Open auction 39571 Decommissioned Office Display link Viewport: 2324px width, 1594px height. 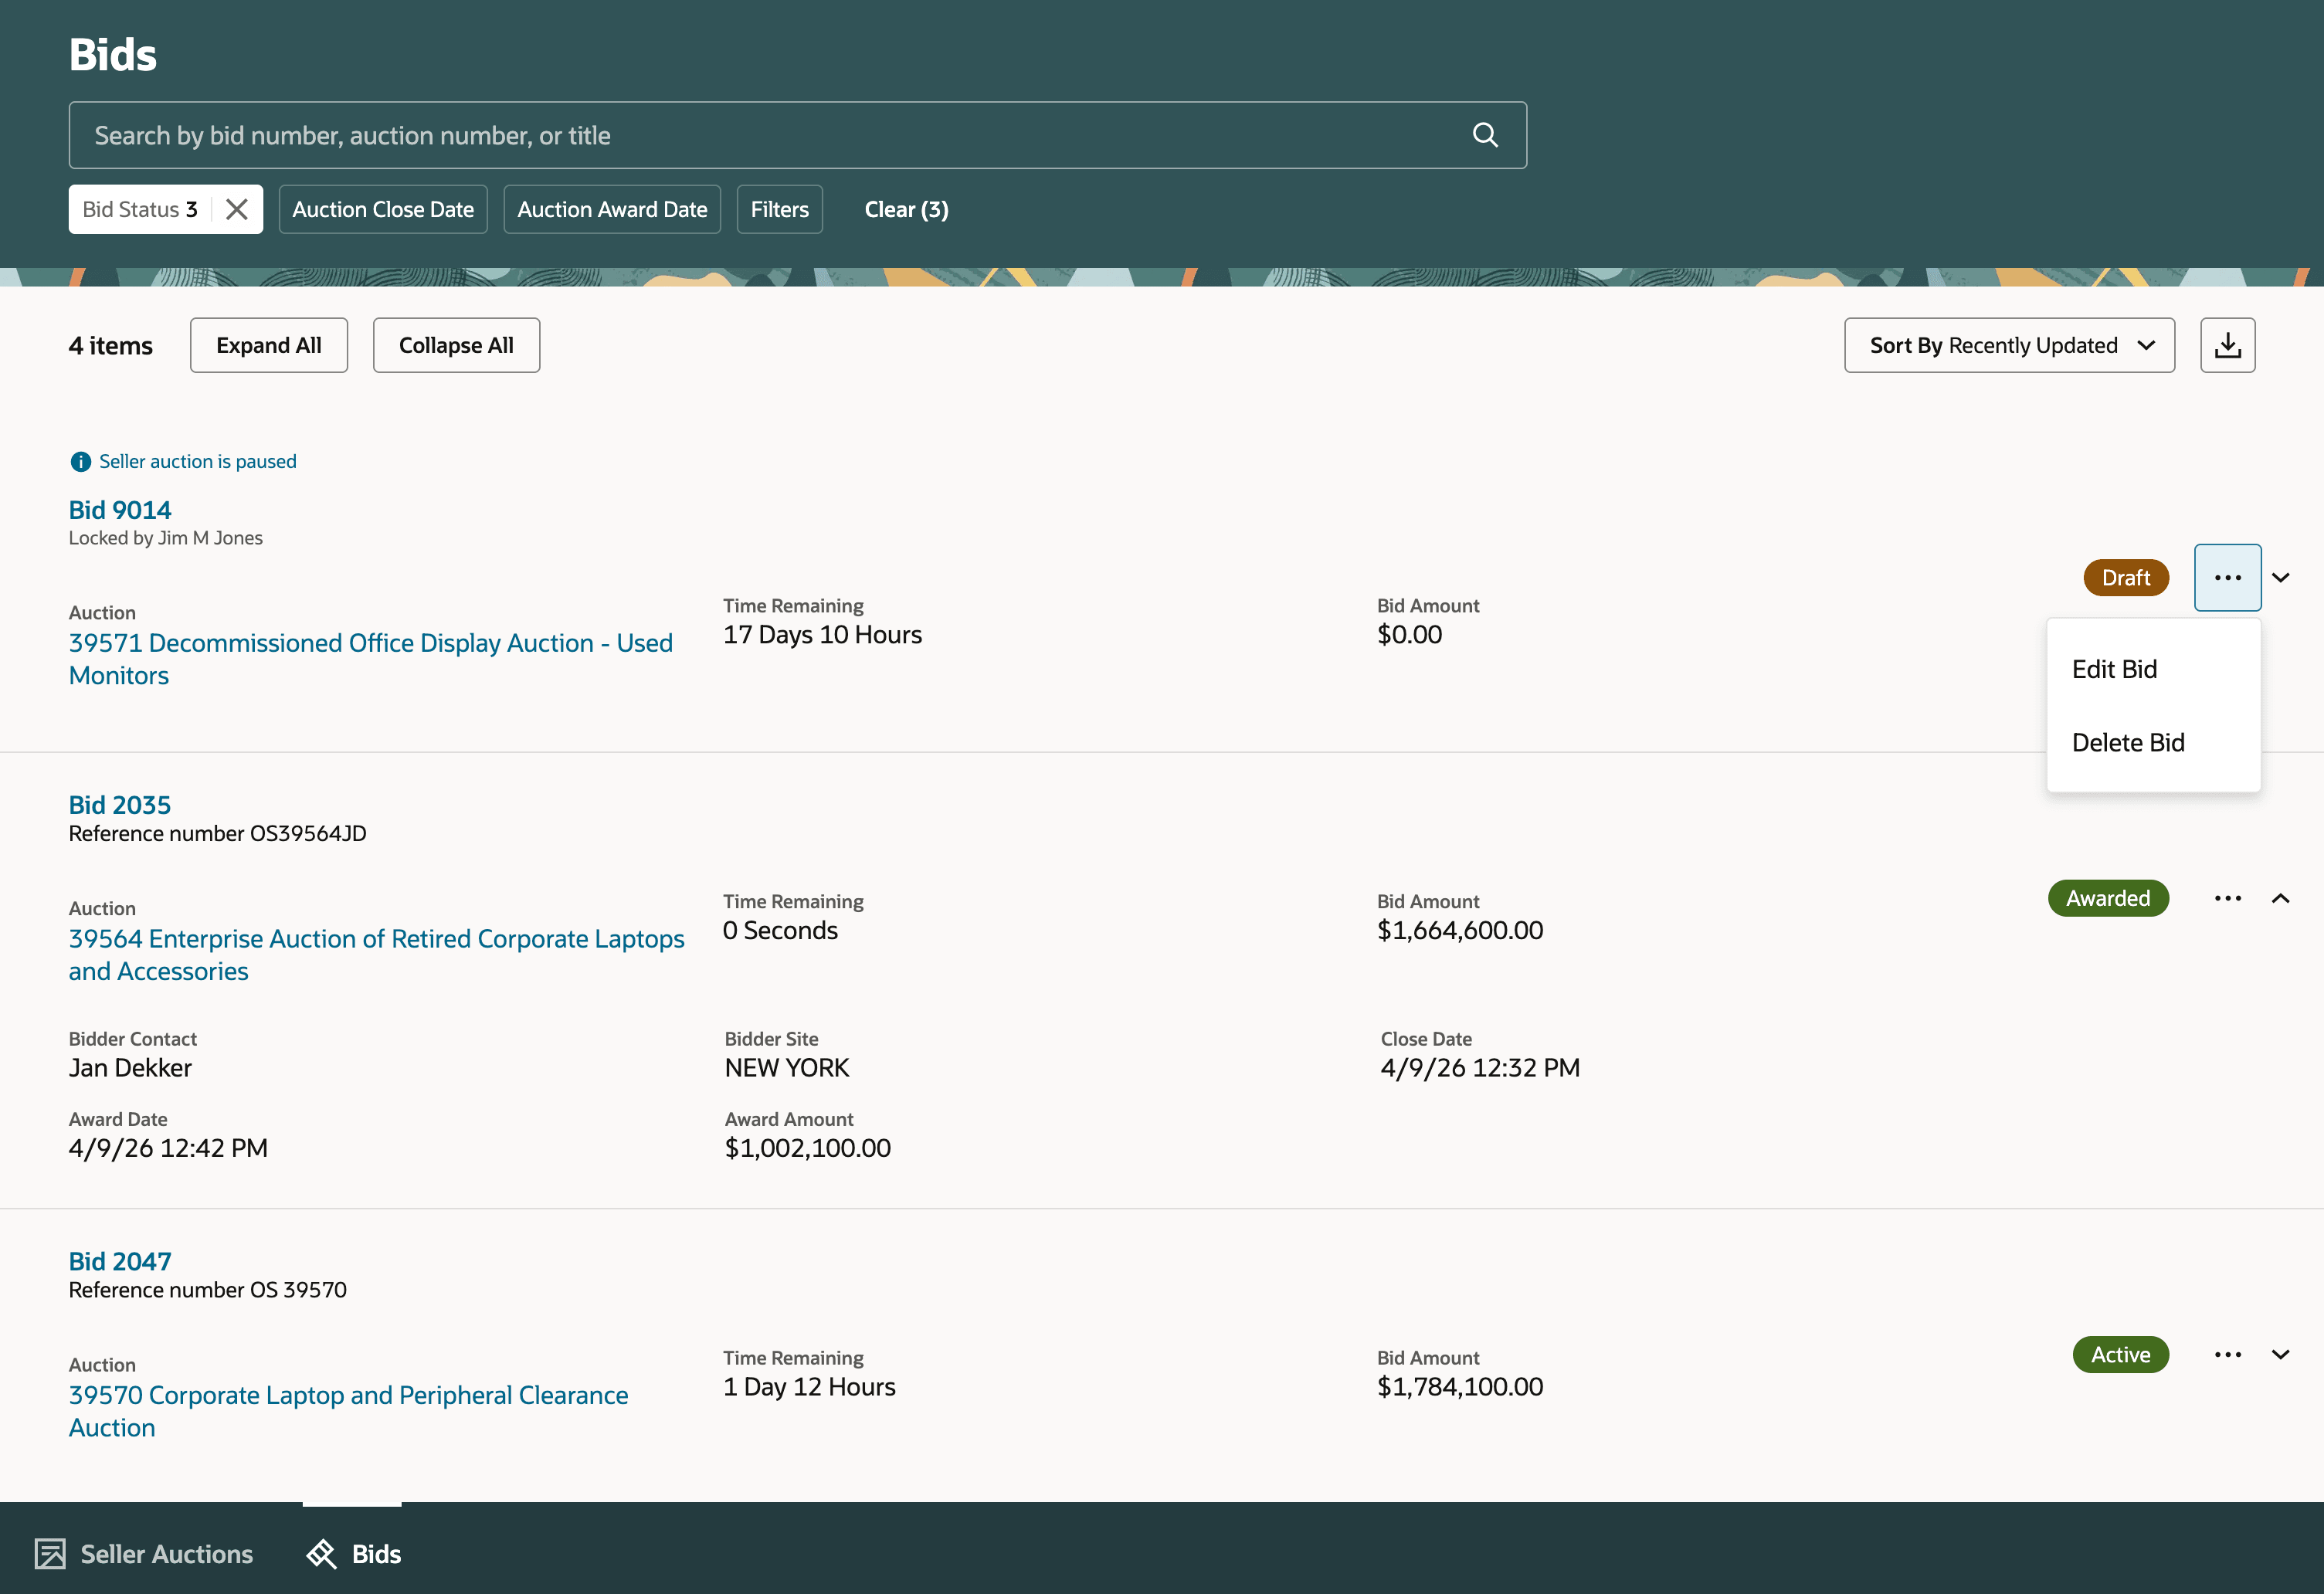(x=371, y=659)
